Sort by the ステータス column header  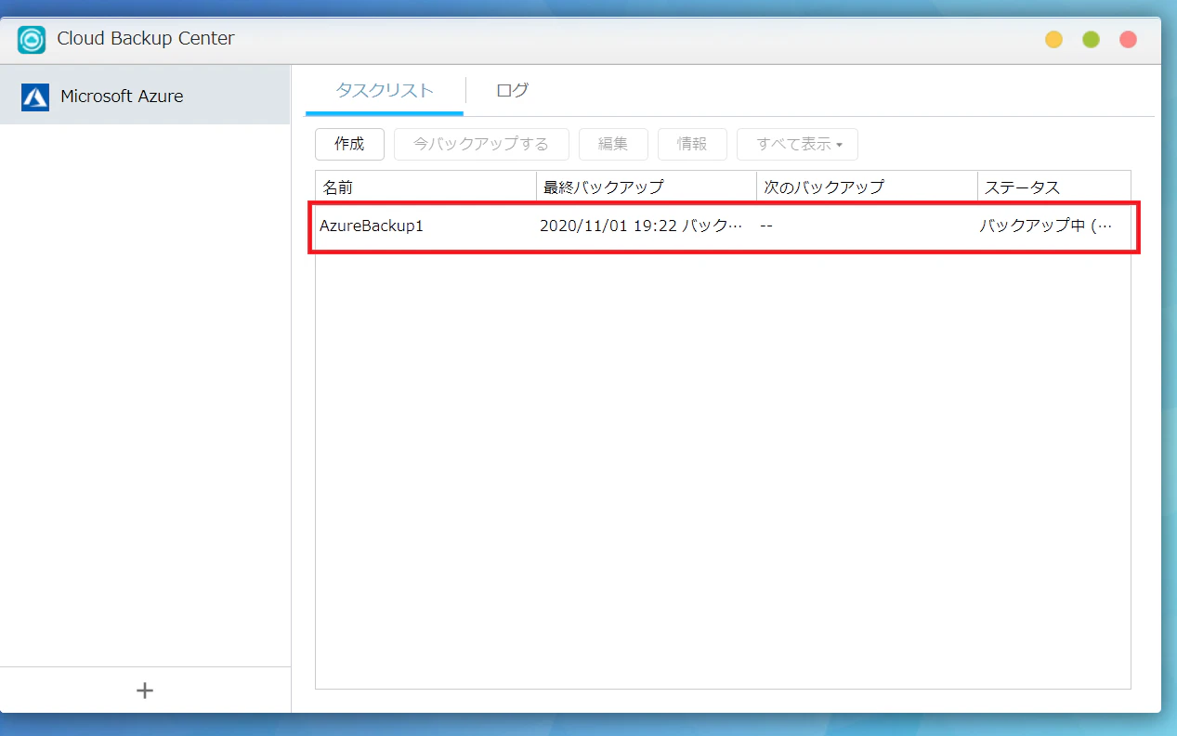coord(1053,187)
